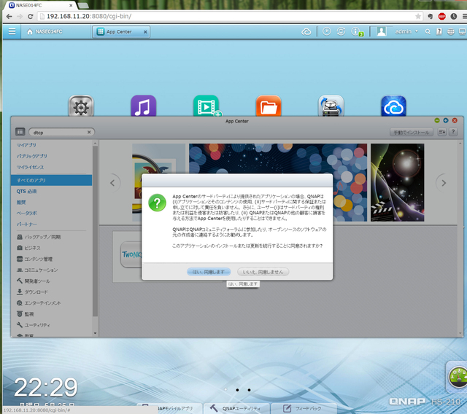Show the next banner with right arrow
The width and height of the screenshot is (467, 414).
[x=441, y=182]
